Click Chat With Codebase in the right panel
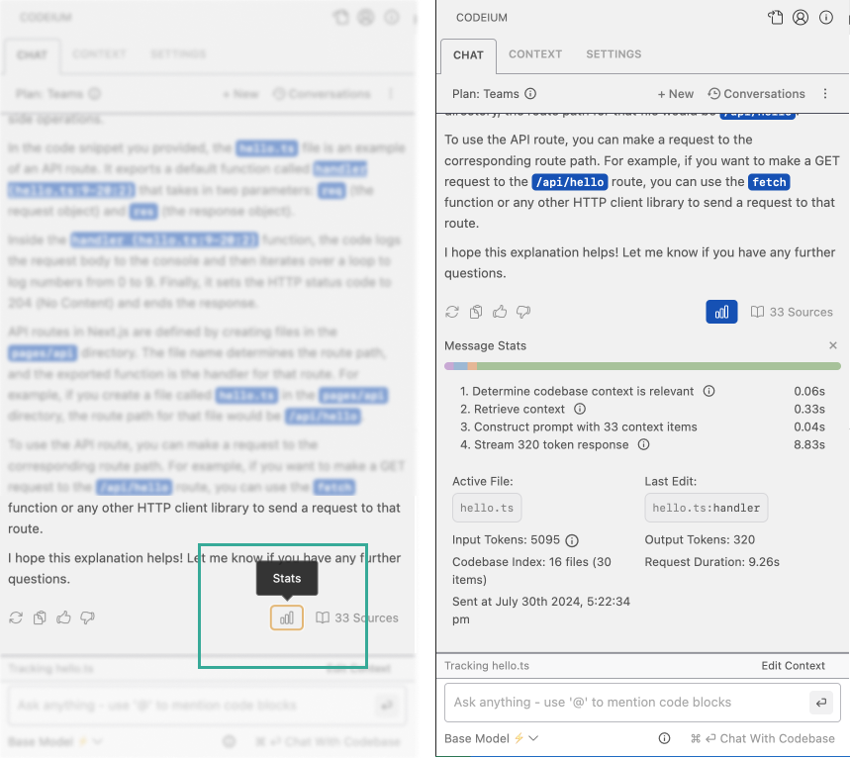 tap(762, 738)
